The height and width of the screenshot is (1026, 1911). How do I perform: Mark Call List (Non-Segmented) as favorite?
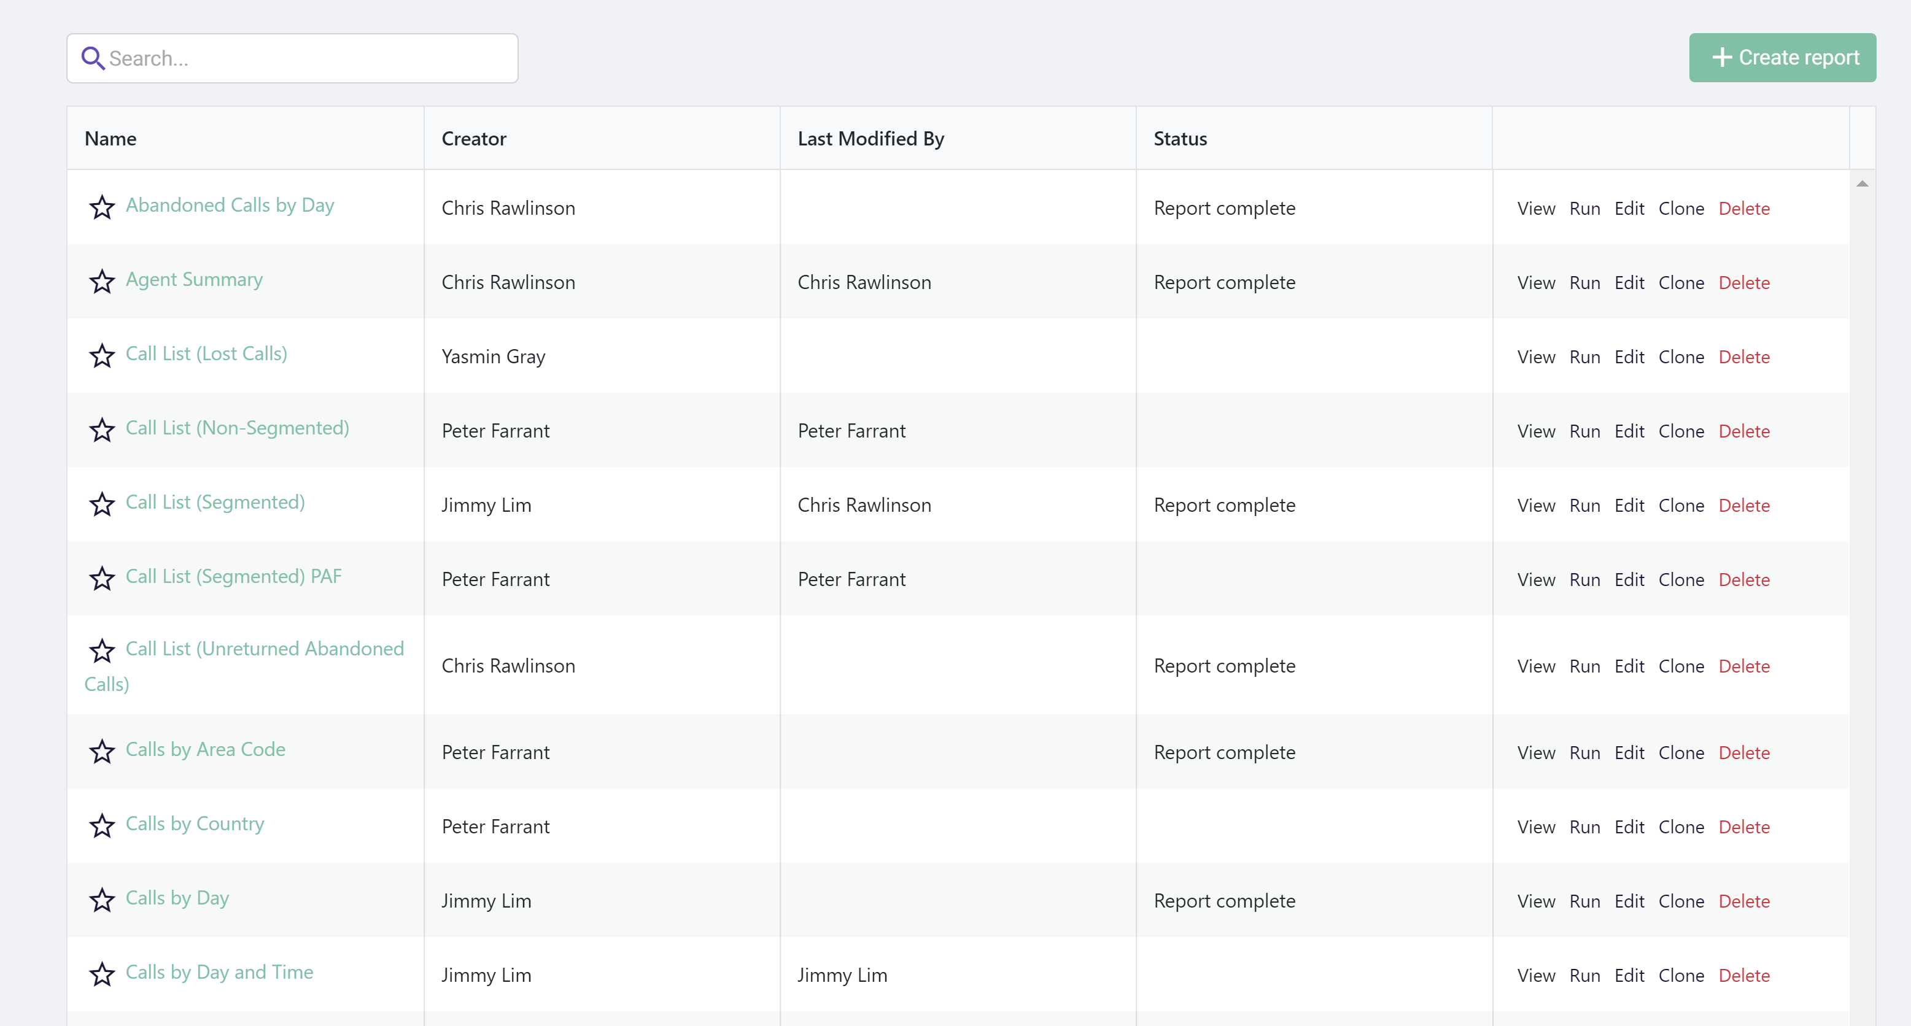[102, 430]
